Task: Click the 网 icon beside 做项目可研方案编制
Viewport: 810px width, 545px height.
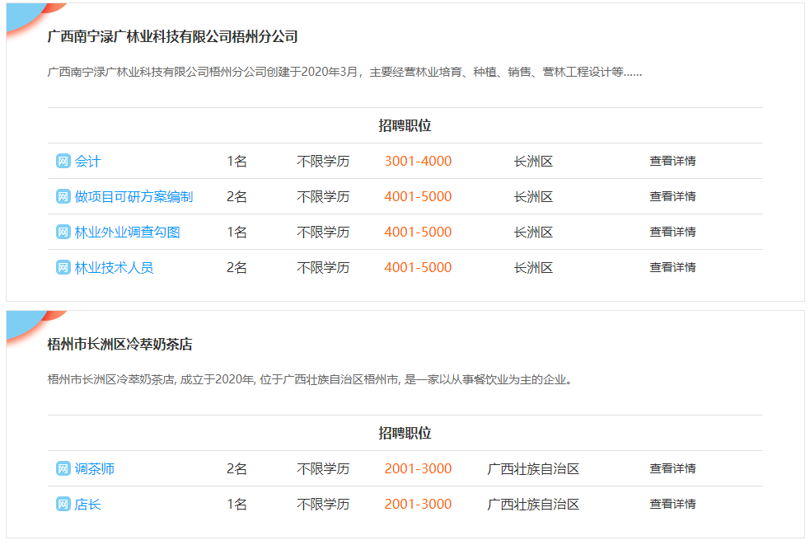Action: [x=63, y=197]
